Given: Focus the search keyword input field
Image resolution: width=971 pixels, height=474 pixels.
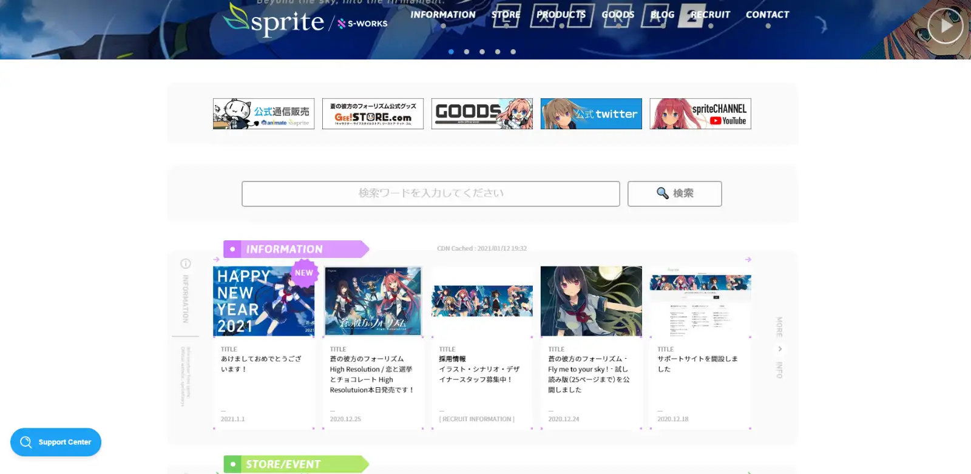Looking at the screenshot, I should 431,194.
